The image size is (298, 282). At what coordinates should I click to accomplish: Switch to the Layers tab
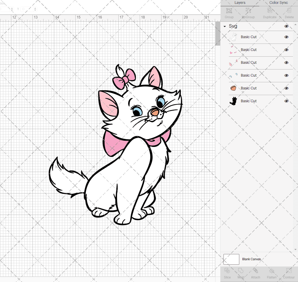240,3
